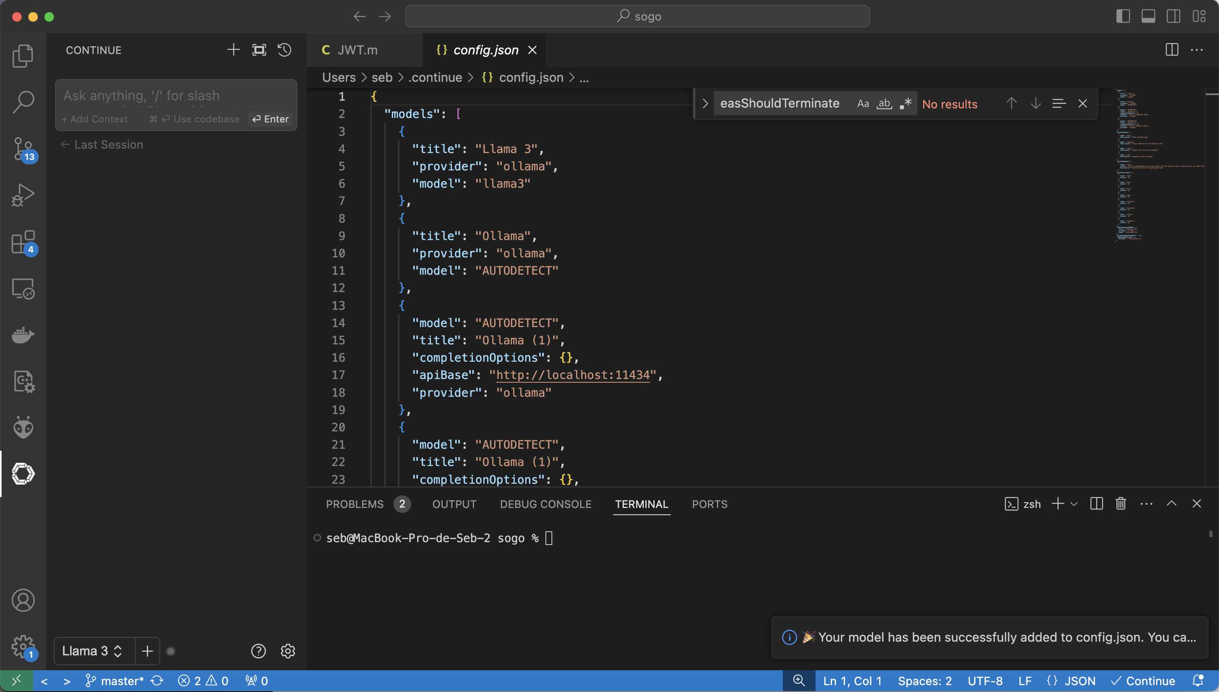Split the terminal
Viewport: 1219px width, 692px height.
(x=1096, y=504)
